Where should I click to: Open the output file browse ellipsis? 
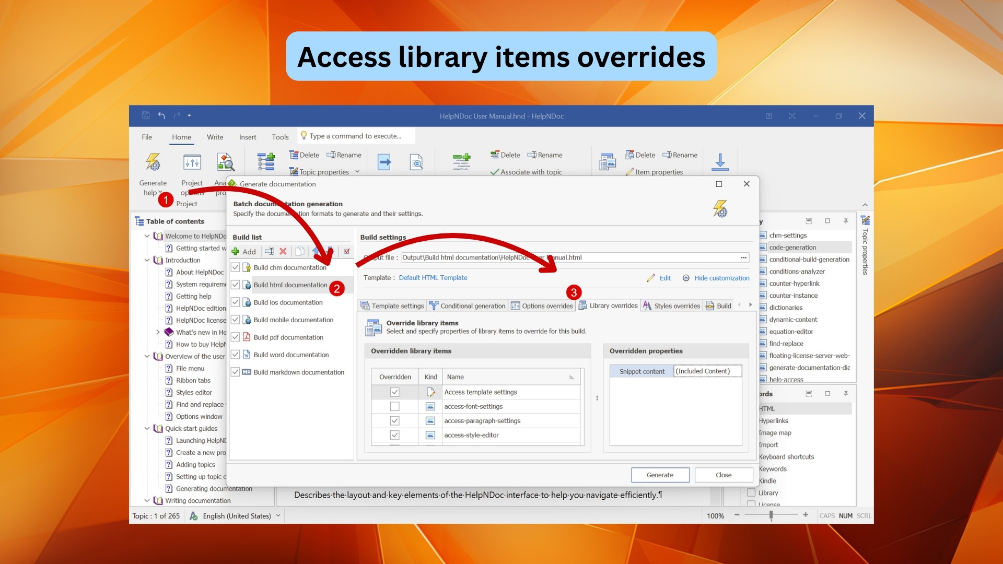[744, 257]
